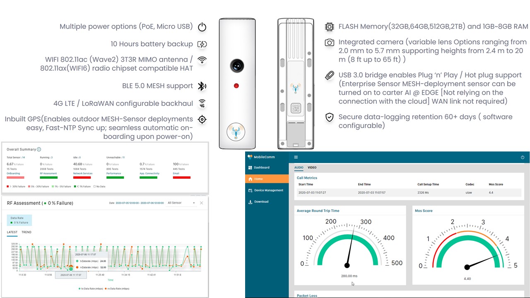Toggle tx Data Rate legend series

[91, 288]
